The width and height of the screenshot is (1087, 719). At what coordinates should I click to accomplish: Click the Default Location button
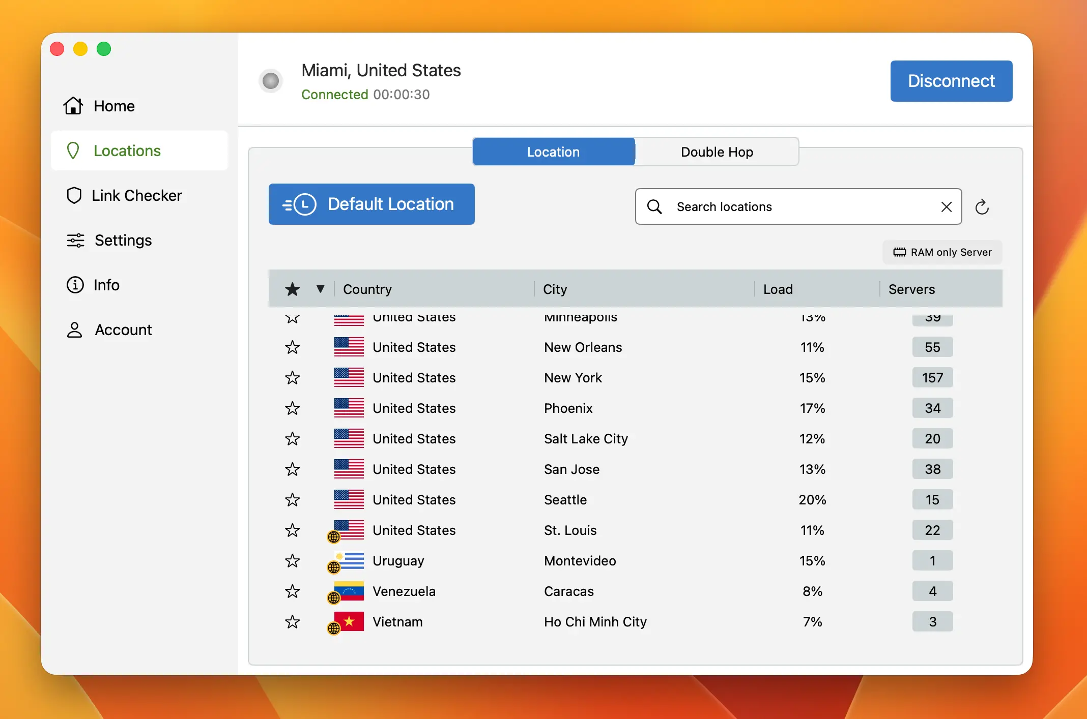[371, 204]
